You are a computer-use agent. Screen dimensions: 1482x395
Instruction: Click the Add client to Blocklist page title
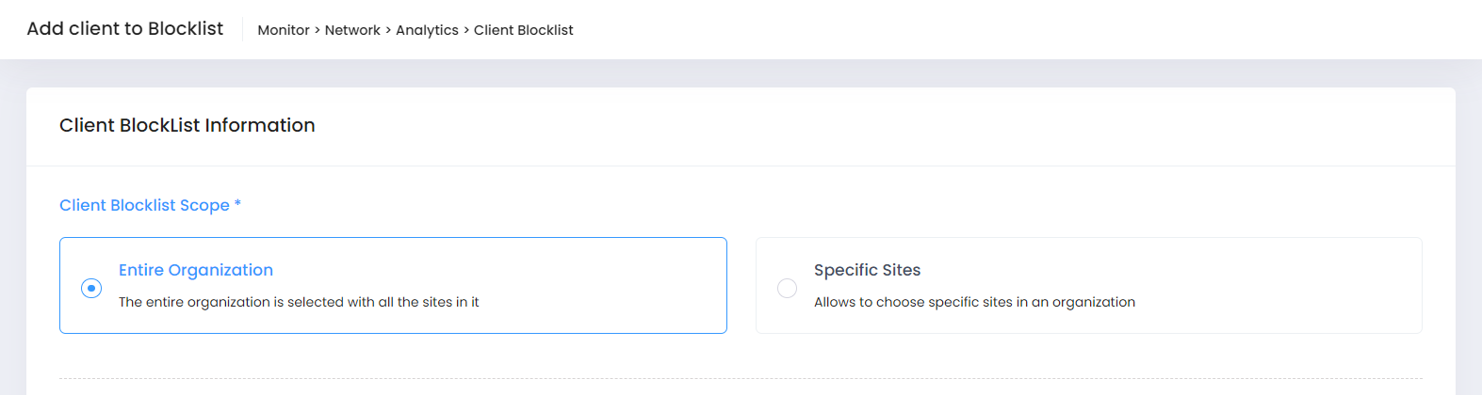pos(125,29)
